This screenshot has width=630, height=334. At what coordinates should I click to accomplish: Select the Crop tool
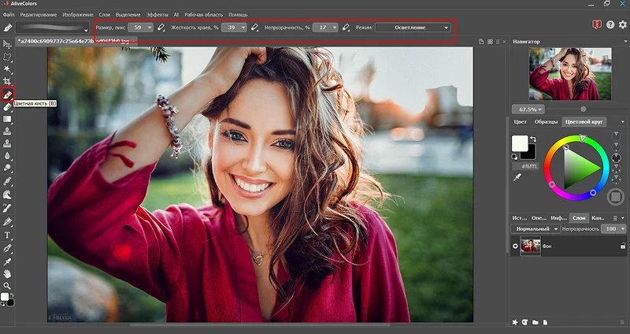click(7, 81)
